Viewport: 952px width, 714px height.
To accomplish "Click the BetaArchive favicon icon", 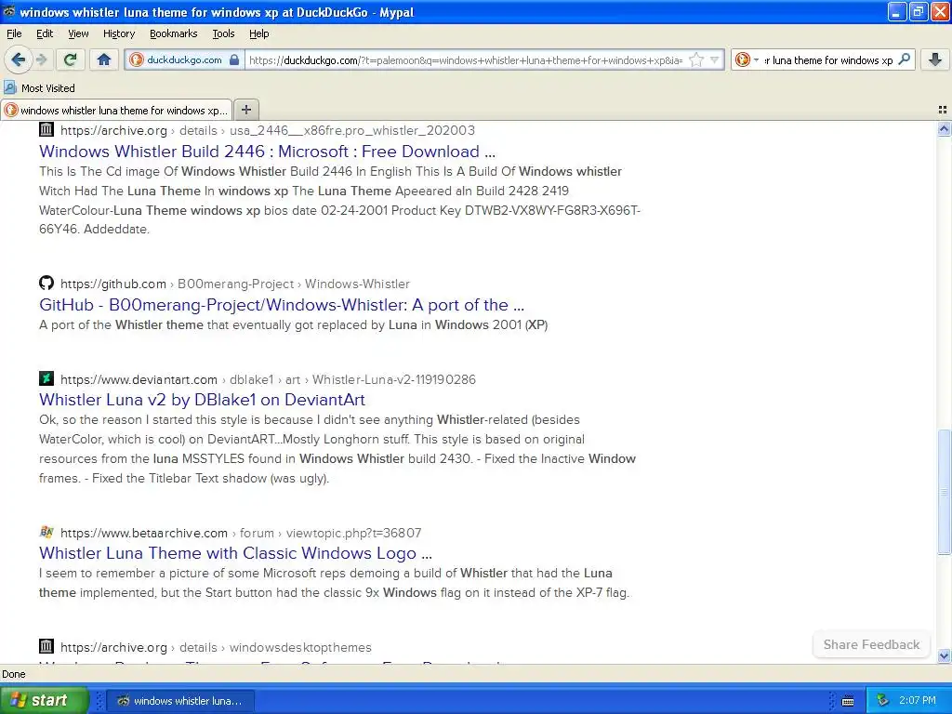I will (x=46, y=532).
